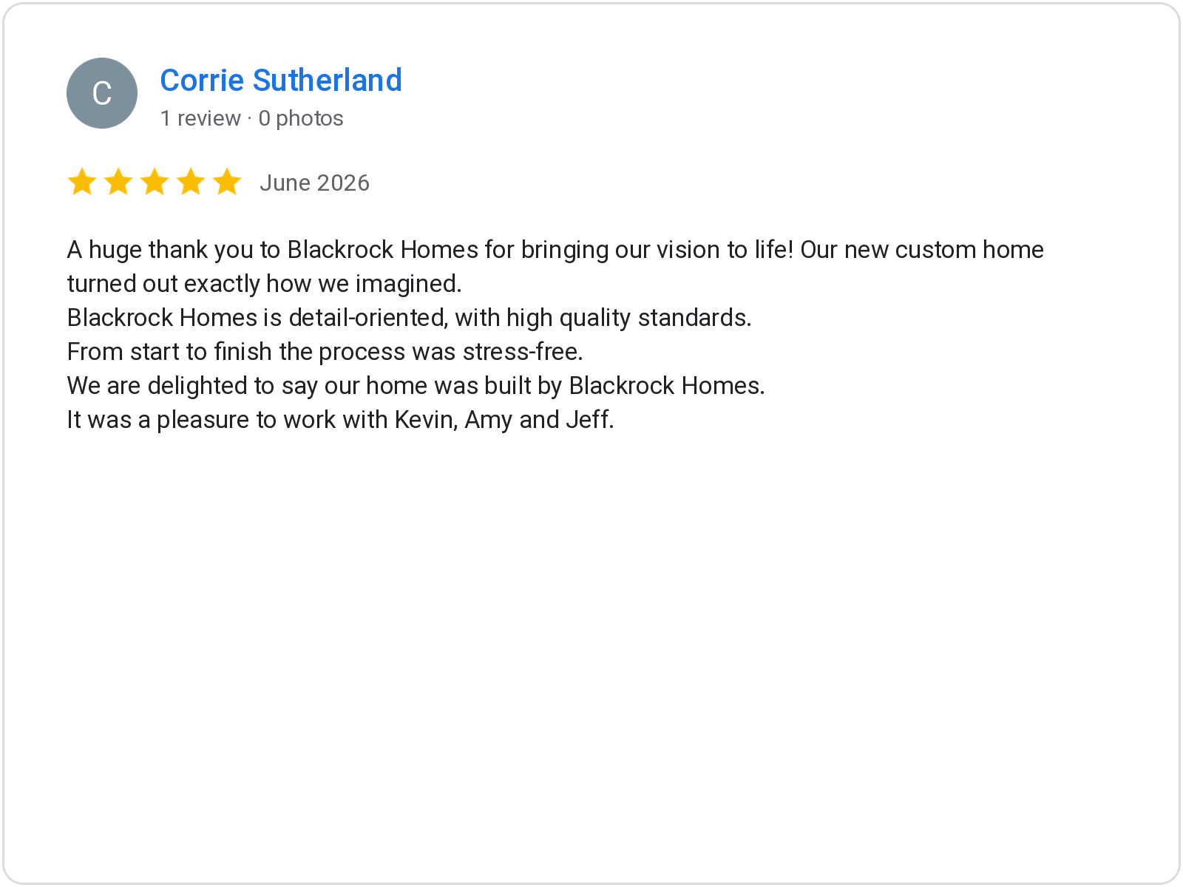
Task: Open Corrie Sutherland's profile link
Action: tap(281, 80)
